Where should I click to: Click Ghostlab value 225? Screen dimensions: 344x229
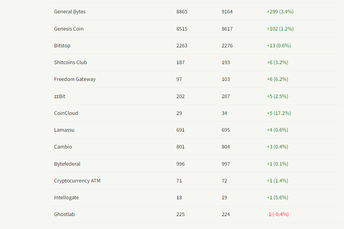pos(180,214)
